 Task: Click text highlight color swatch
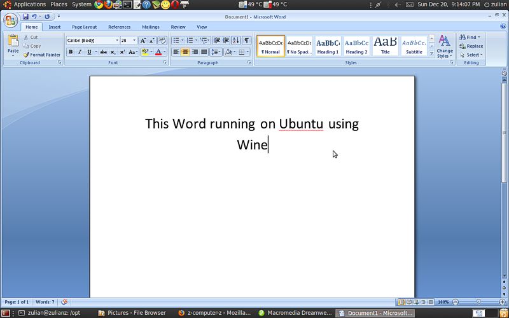point(145,52)
